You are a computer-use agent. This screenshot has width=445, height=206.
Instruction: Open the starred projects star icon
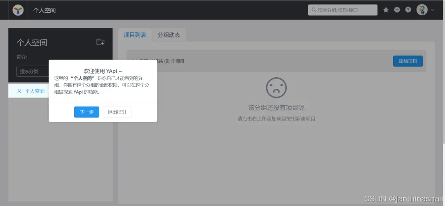tap(386, 10)
